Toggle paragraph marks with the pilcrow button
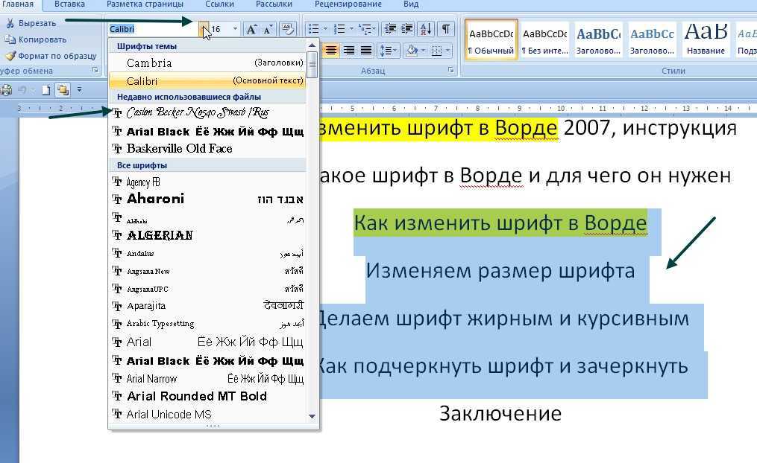The image size is (757, 463). [446, 29]
